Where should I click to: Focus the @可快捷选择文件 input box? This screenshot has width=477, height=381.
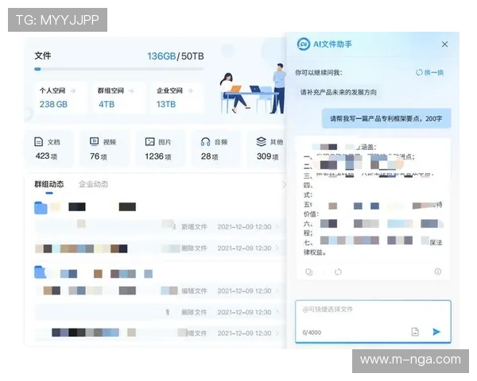[x=373, y=321]
